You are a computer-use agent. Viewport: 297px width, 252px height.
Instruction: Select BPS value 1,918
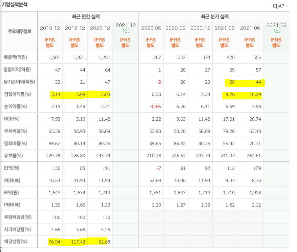click(255, 193)
